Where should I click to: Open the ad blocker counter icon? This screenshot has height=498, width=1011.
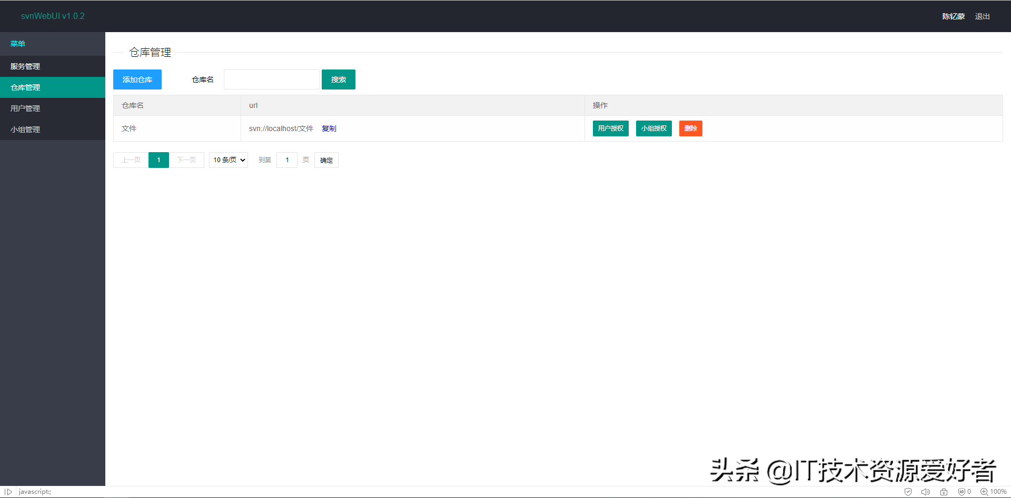point(962,492)
